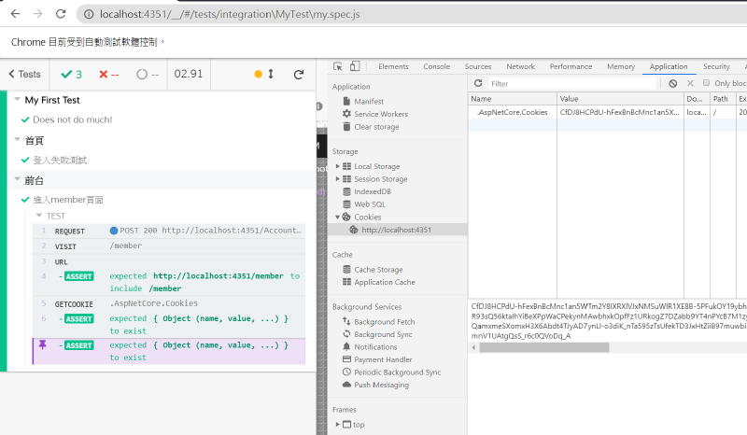The height and width of the screenshot is (435, 747).
Task: Open Service Workers in Application panel
Action: (x=380, y=114)
